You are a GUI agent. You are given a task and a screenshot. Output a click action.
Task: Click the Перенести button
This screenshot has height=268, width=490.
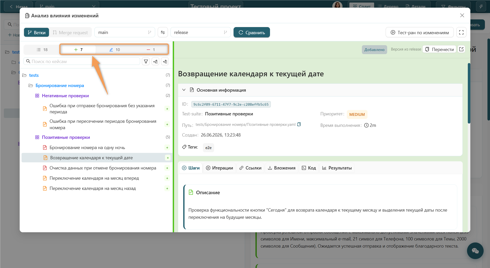pos(439,49)
